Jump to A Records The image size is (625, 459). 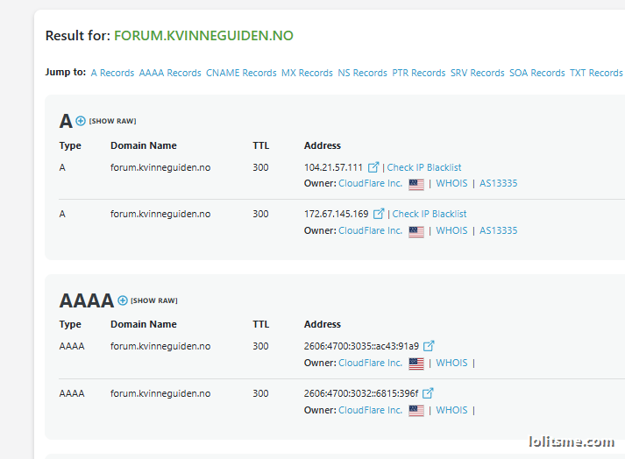pyautogui.click(x=112, y=73)
